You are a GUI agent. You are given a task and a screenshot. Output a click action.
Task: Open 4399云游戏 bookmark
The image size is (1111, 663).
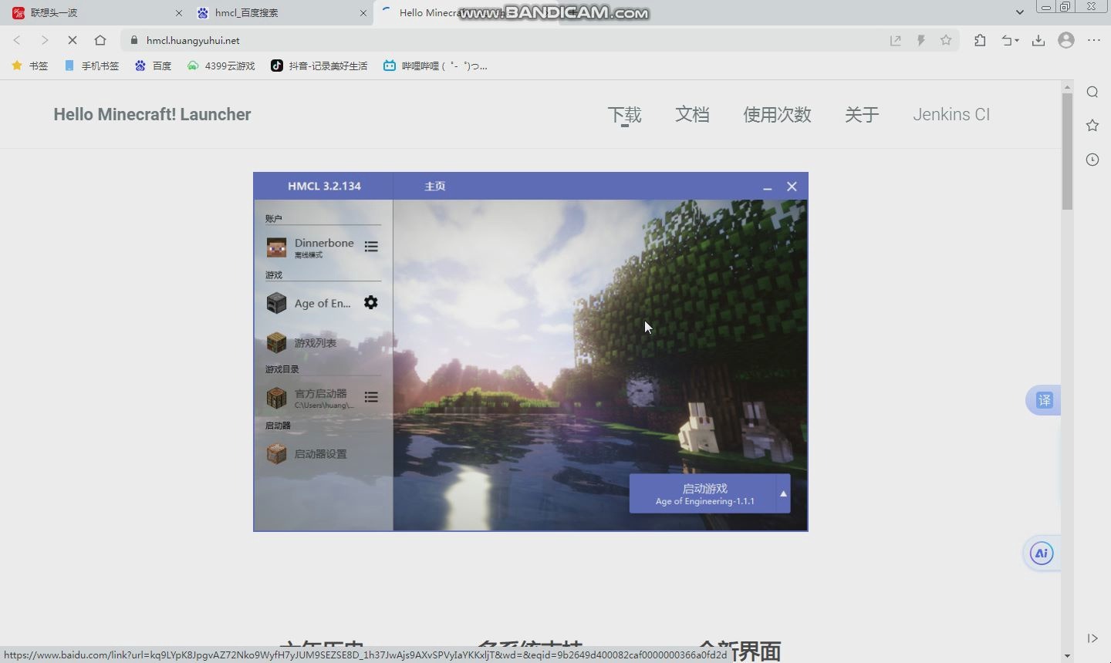point(221,66)
